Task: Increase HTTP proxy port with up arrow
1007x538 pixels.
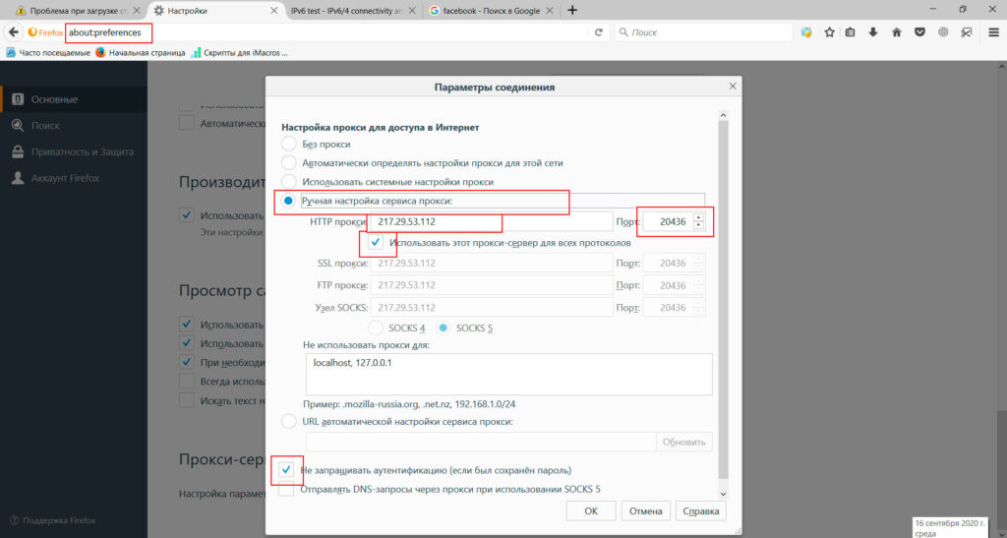Action: tap(698, 217)
